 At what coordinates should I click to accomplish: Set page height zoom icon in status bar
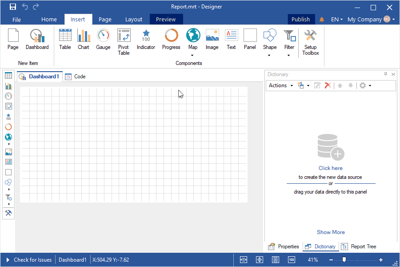(260, 260)
